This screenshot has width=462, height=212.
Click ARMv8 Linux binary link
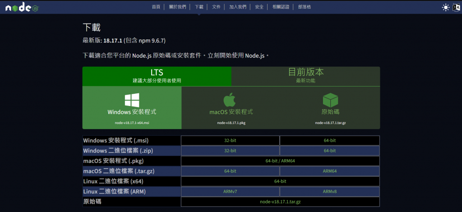tap(330, 192)
